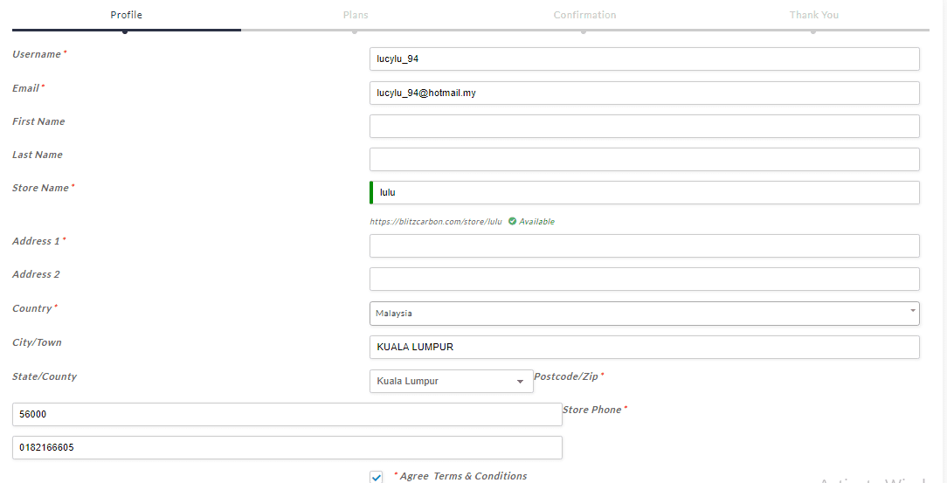947x483 pixels.
Task: Focus the Store Phone field with 0182166605
Action: 287,447
